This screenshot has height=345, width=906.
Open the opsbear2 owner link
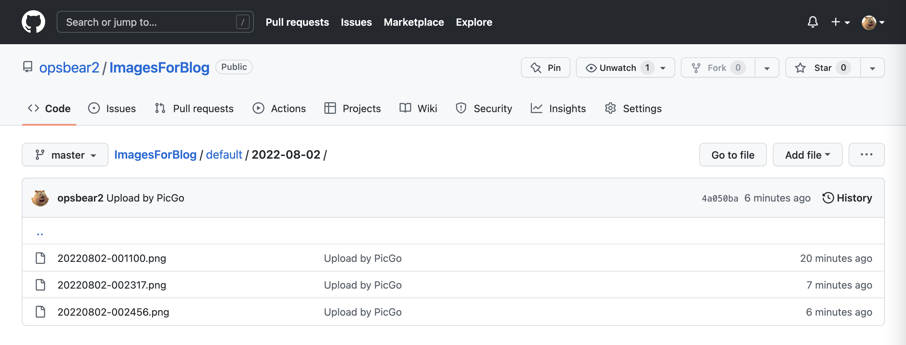click(x=69, y=67)
